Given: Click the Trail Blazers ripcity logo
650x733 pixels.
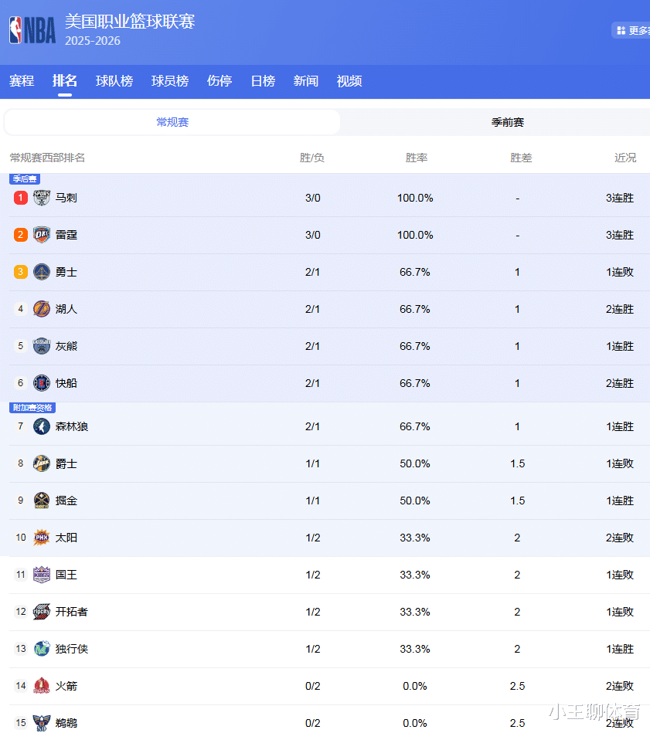Looking at the screenshot, I should 42,612.
